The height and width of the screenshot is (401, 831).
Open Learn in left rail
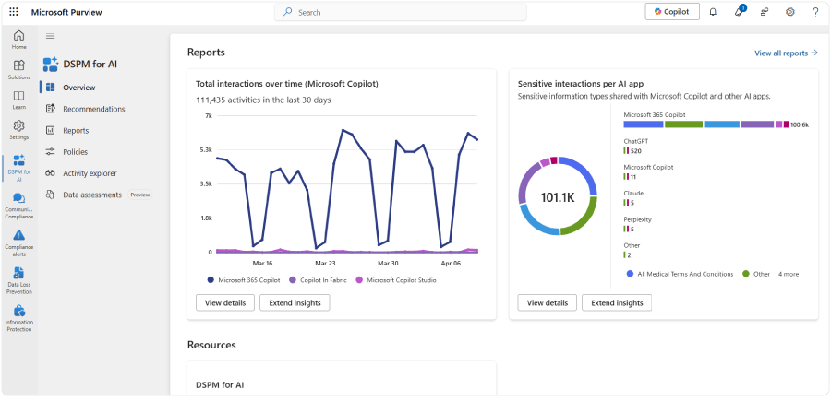(x=19, y=100)
